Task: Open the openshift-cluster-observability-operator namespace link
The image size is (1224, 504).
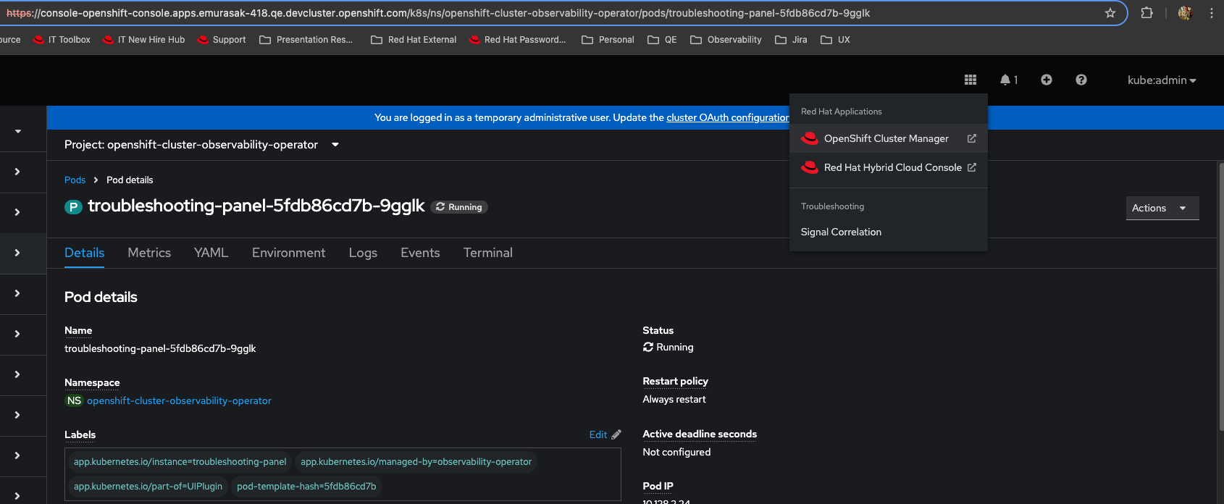Action: pos(179,400)
